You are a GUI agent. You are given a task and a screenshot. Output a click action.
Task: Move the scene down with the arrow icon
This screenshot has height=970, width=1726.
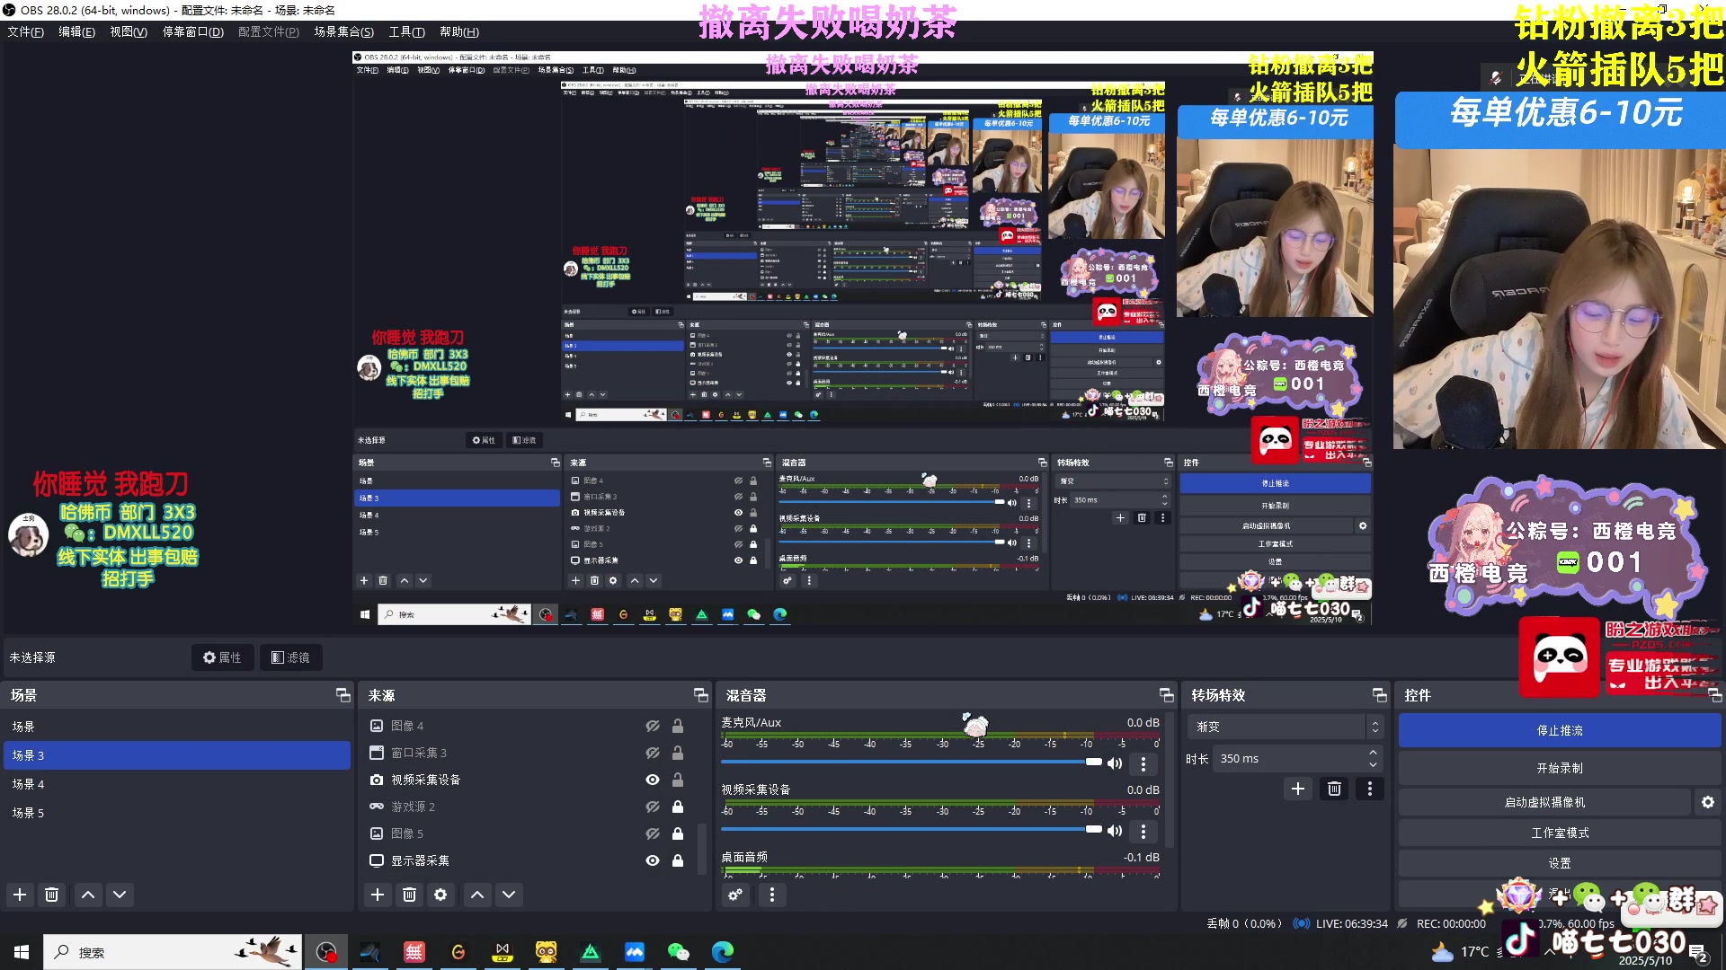120,895
